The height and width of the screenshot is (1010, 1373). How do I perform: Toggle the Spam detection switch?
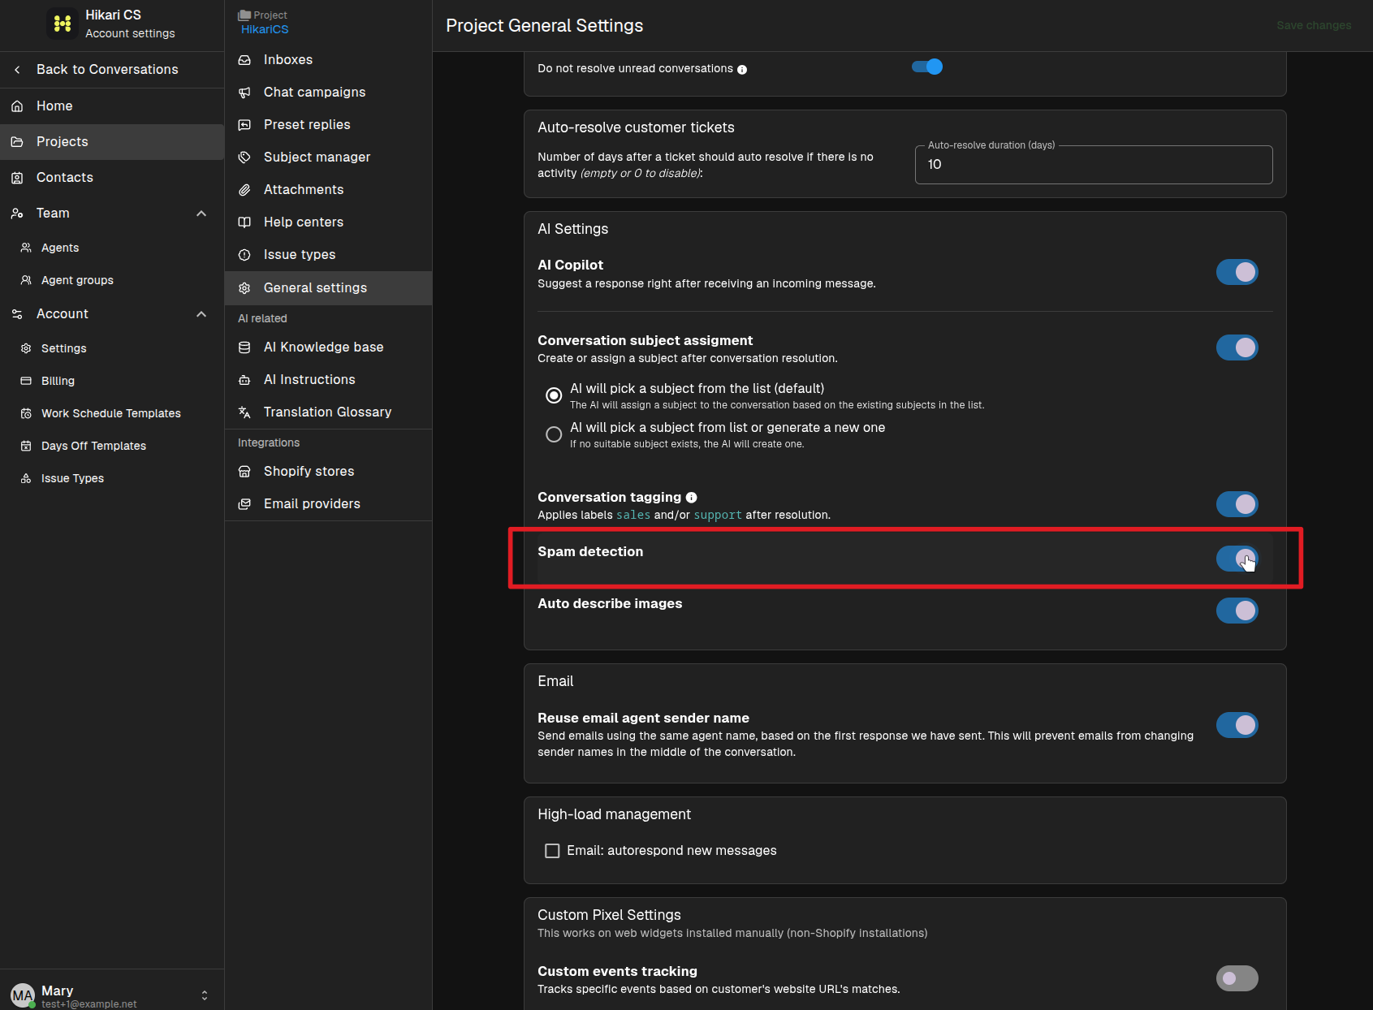coord(1237,559)
